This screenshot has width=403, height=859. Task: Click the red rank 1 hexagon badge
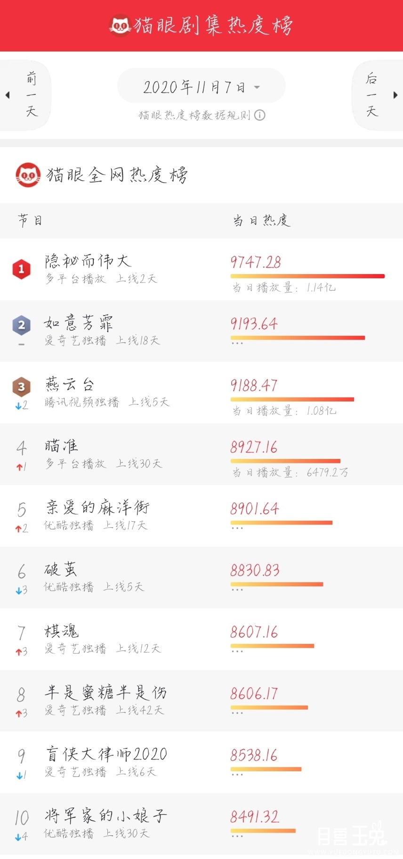[x=21, y=269]
